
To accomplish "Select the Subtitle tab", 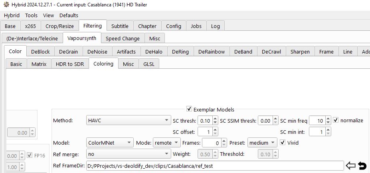I will coord(120,26).
